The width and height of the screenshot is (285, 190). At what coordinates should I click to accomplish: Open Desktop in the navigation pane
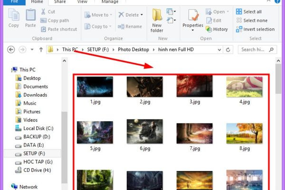(x=28, y=78)
